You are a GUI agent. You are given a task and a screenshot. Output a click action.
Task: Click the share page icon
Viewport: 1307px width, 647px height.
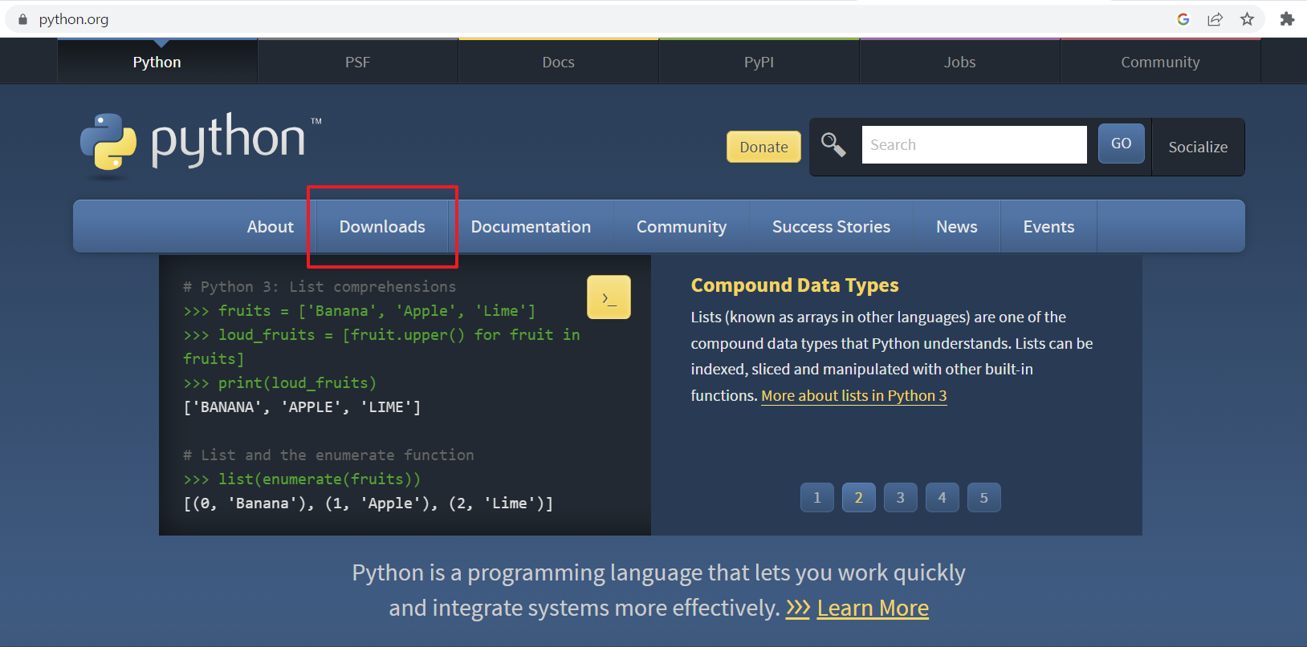click(1215, 19)
